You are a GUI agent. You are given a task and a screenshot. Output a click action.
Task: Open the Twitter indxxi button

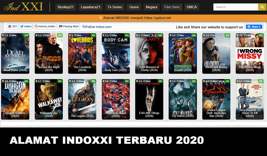tap(26, 27)
